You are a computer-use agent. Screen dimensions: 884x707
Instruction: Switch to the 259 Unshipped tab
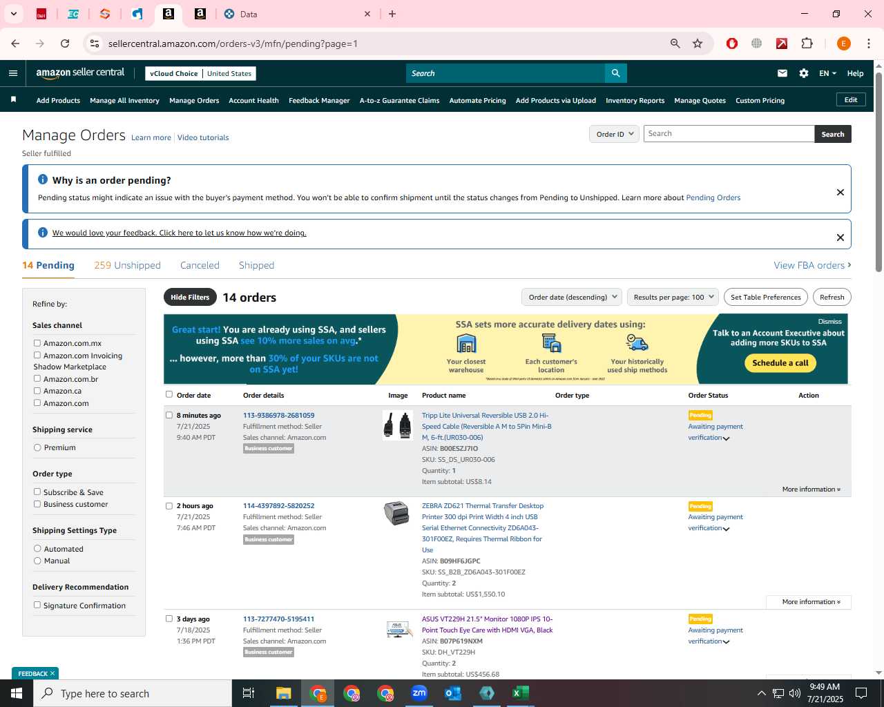pos(128,265)
